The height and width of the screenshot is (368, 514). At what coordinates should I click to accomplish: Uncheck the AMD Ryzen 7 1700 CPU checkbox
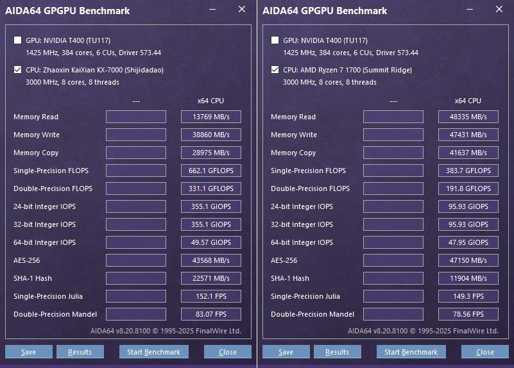(275, 70)
